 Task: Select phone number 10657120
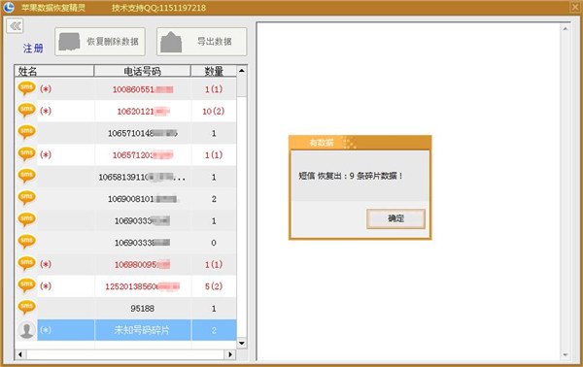click(x=143, y=155)
